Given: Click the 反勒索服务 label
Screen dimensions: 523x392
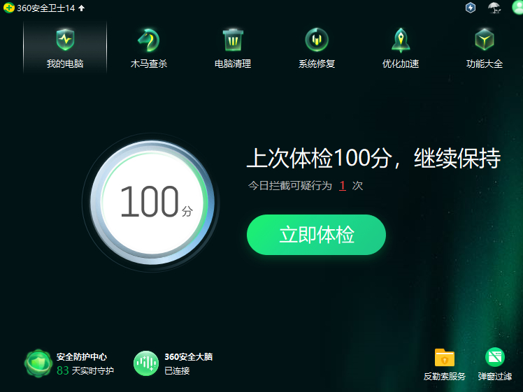Looking at the screenshot, I should point(444,377).
